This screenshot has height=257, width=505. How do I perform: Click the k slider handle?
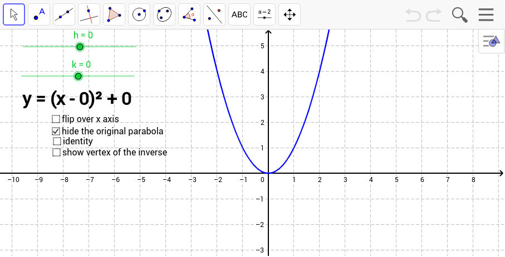coord(78,76)
